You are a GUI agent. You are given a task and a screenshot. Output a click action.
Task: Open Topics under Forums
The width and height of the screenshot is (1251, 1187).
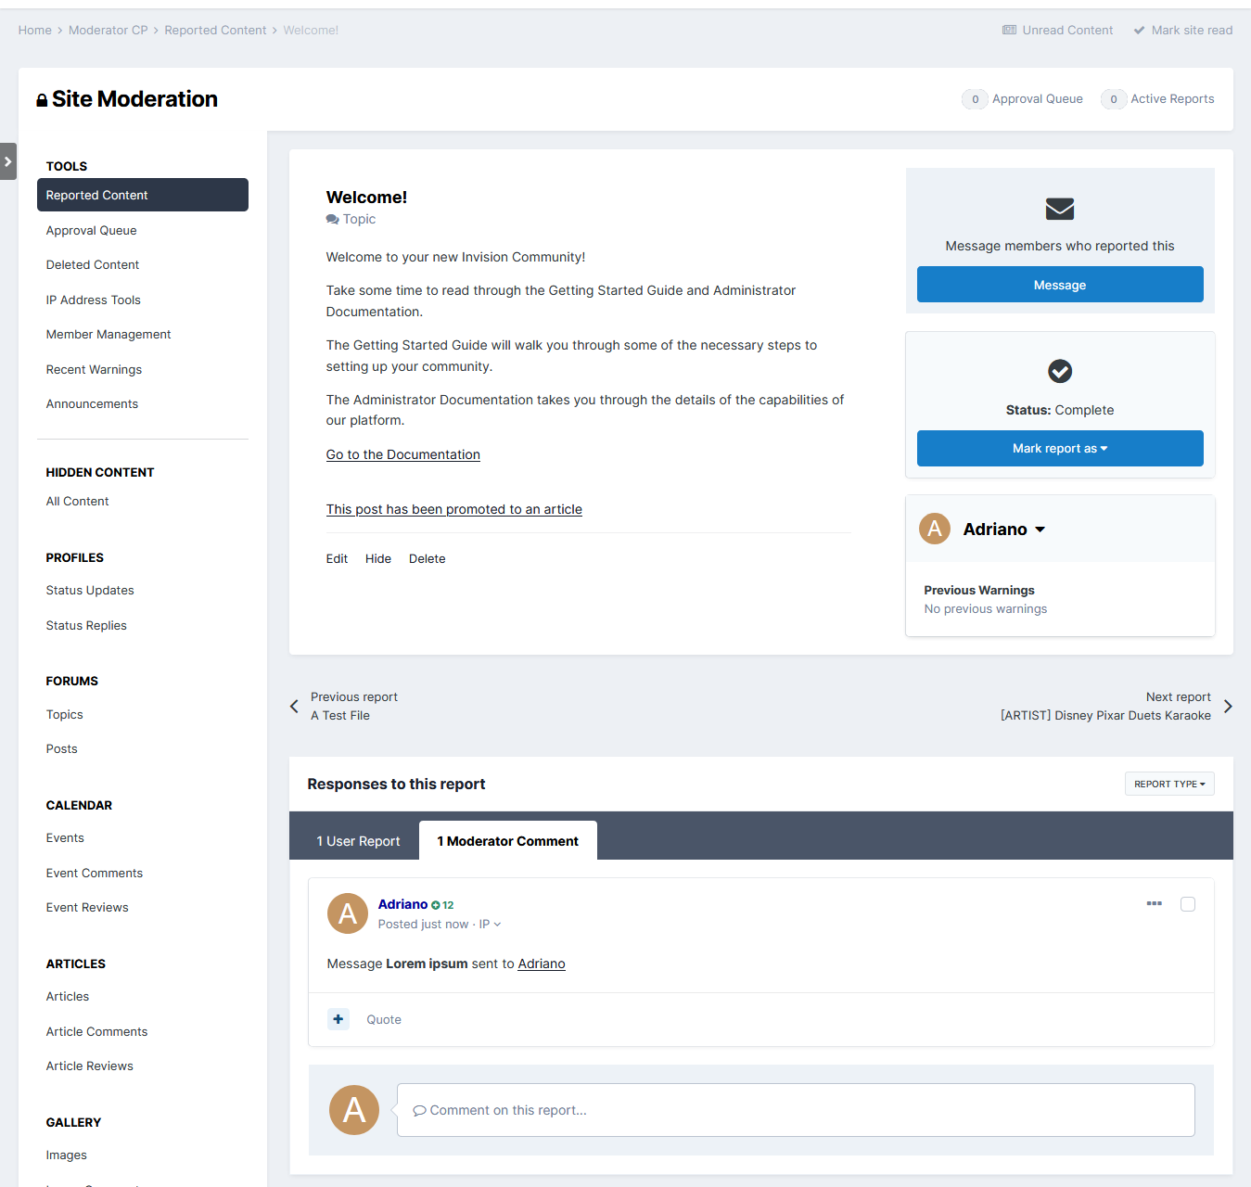tap(65, 715)
